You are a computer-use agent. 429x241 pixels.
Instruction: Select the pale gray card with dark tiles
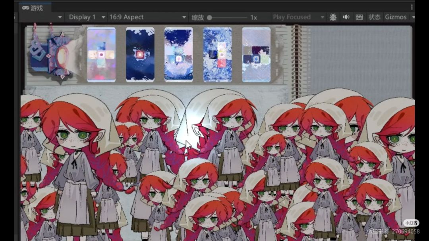click(x=256, y=55)
